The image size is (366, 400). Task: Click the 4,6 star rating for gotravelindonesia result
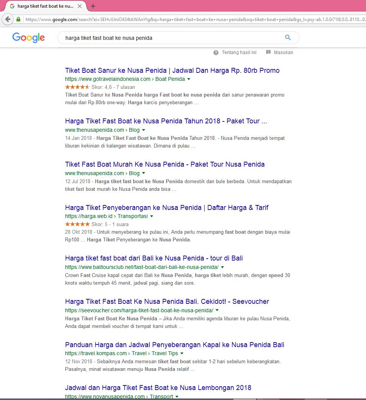click(77, 87)
